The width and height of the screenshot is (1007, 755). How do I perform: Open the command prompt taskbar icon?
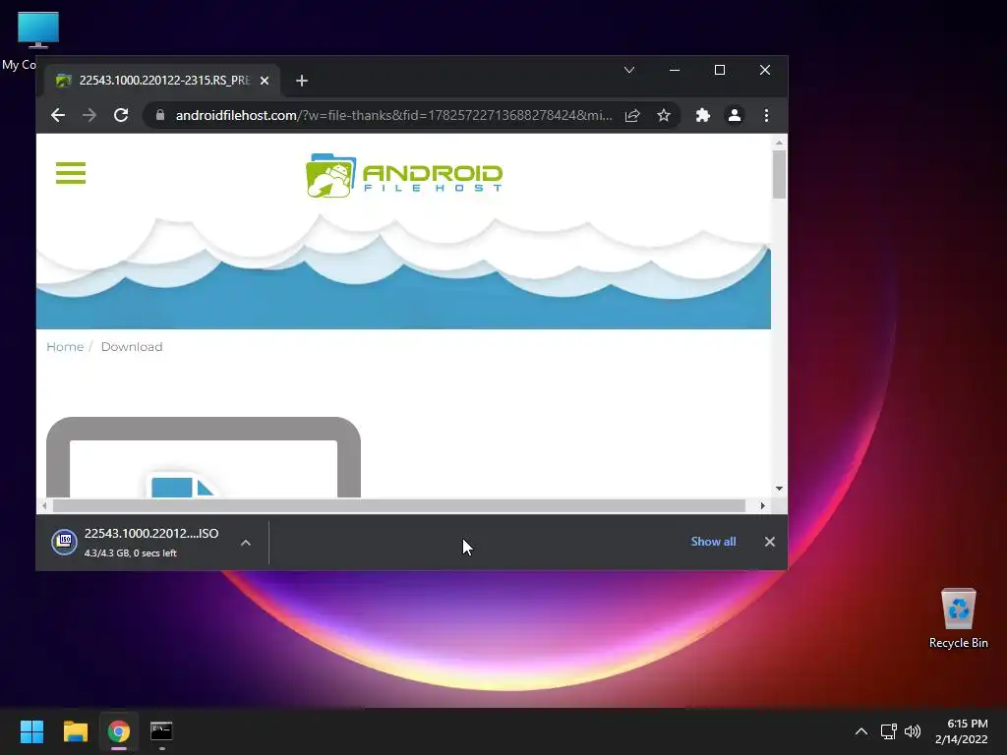pyautogui.click(x=161, y=731)
